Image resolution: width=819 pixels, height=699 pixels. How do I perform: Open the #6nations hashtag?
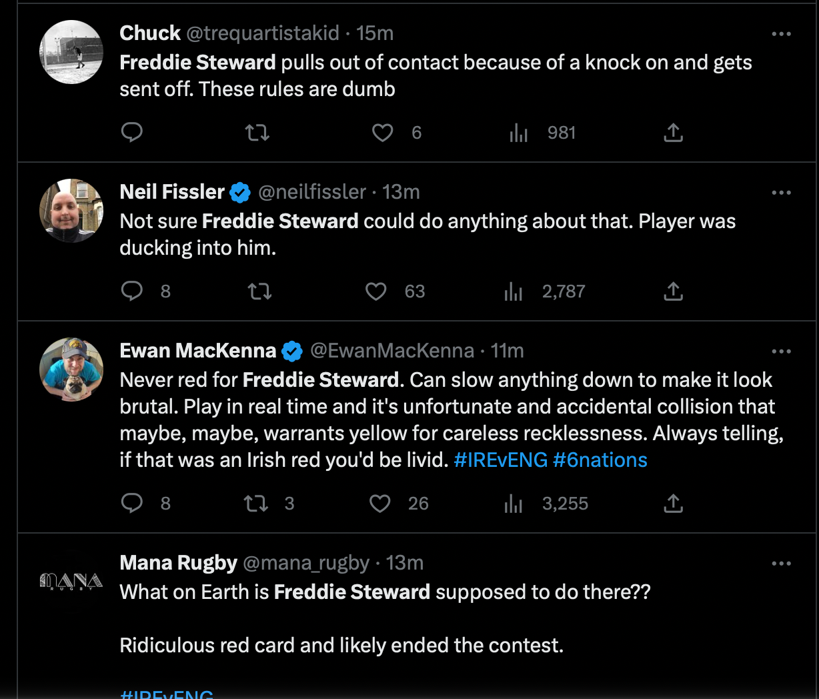600,460
